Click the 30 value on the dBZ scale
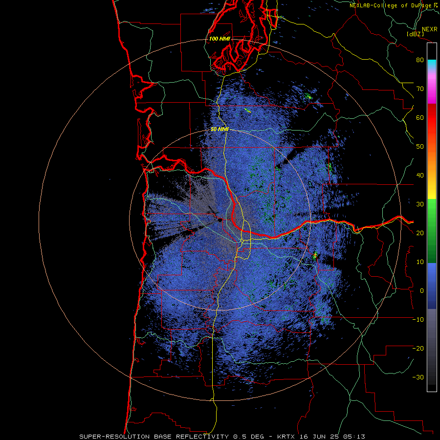The height and width of the screenshot is (440, 440). tap(420, 204)
